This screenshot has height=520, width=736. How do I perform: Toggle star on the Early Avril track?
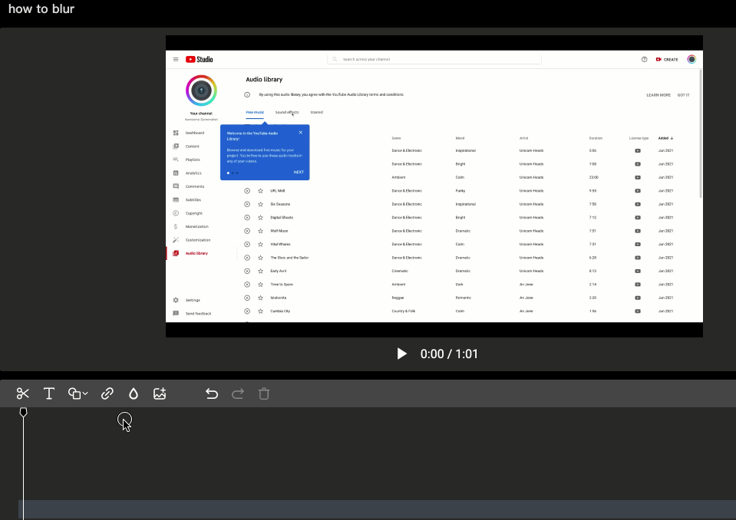(x=259, y=271)
